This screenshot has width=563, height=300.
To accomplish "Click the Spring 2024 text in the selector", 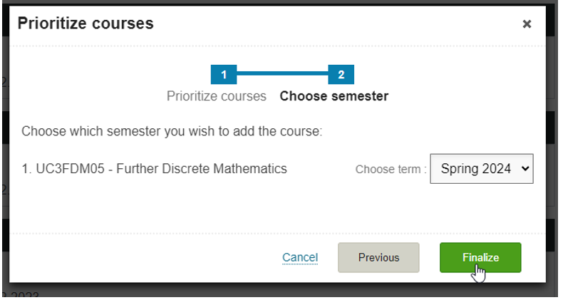I will 476,169.
